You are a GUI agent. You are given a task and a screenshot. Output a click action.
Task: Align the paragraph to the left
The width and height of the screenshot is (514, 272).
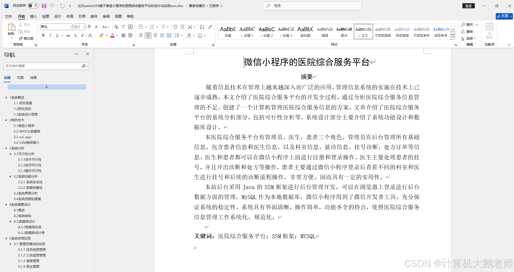point(141,35)
